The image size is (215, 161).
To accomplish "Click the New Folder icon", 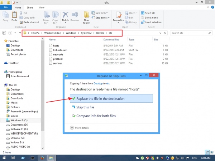I will [86, 16].
